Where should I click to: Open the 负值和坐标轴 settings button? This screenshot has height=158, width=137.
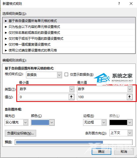(x=20, y=133)
